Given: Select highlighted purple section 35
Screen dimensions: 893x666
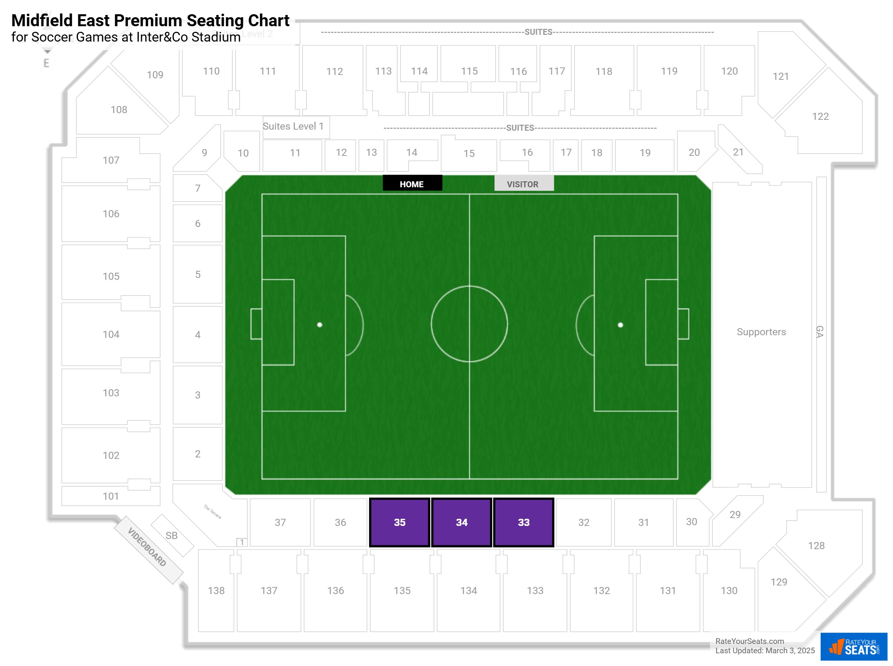Looking at the screenshot, I should (399, 522).
